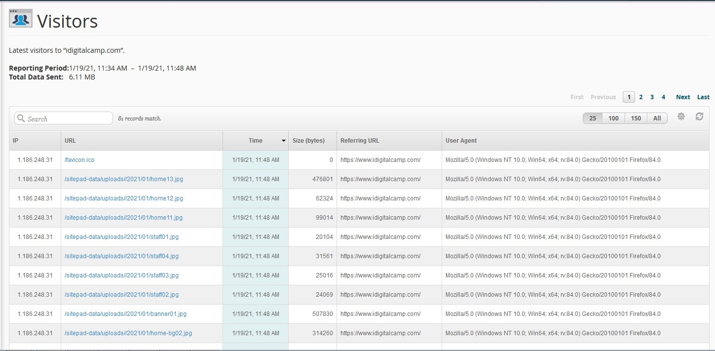Click the banner01.jpg upload link

(125, 313)
